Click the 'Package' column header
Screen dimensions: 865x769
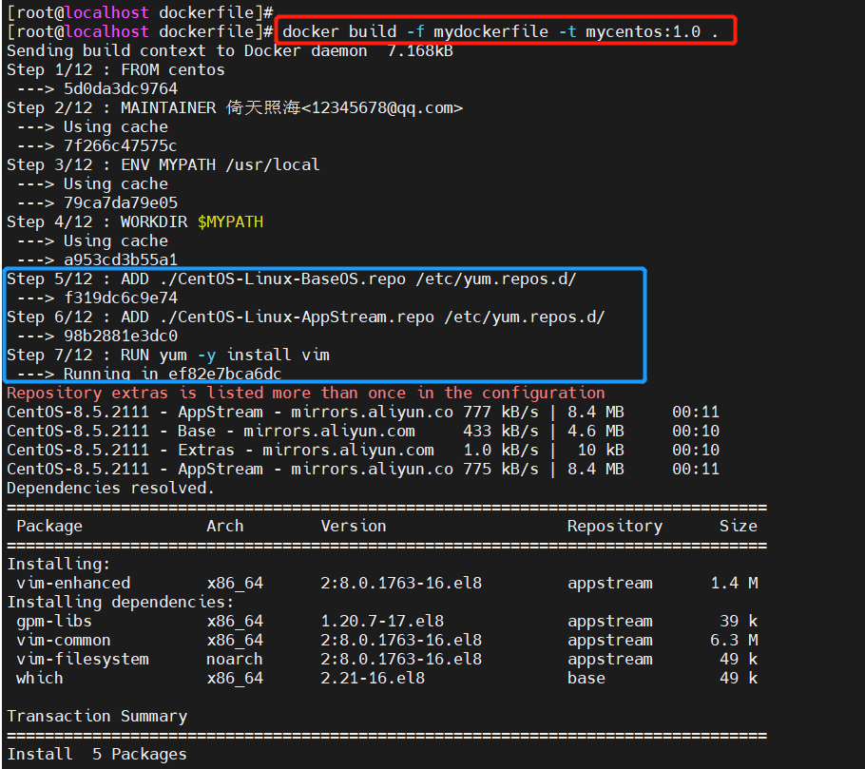49,527
